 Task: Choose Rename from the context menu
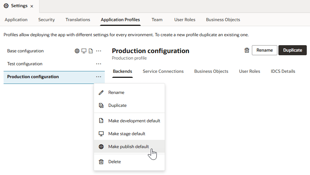129,93
